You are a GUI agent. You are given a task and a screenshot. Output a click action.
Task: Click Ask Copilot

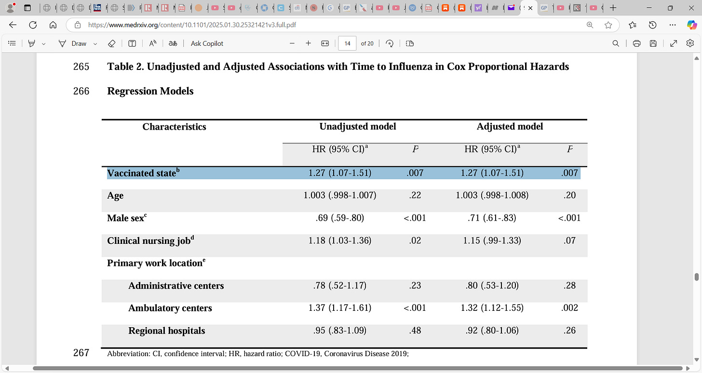tap(207, 43)
